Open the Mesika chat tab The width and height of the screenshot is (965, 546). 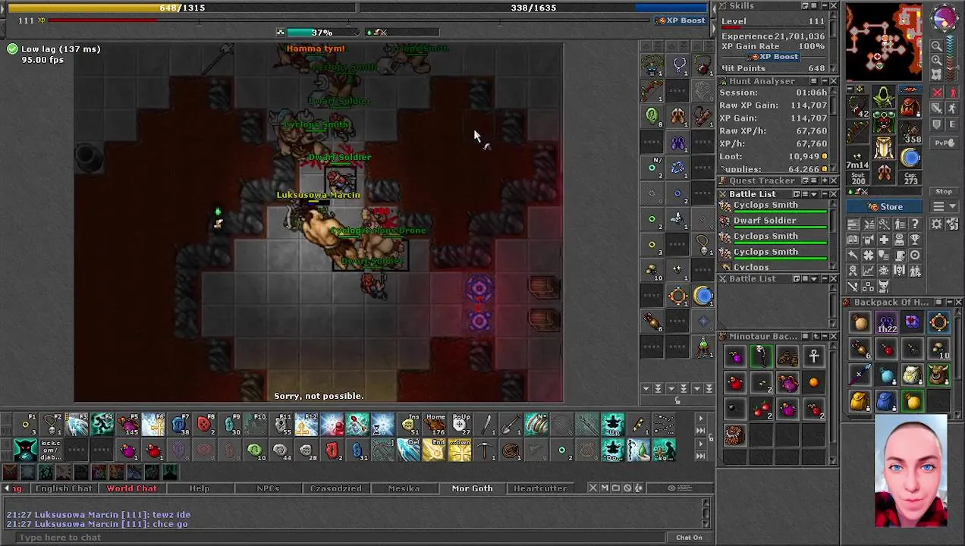pos(404,488)
